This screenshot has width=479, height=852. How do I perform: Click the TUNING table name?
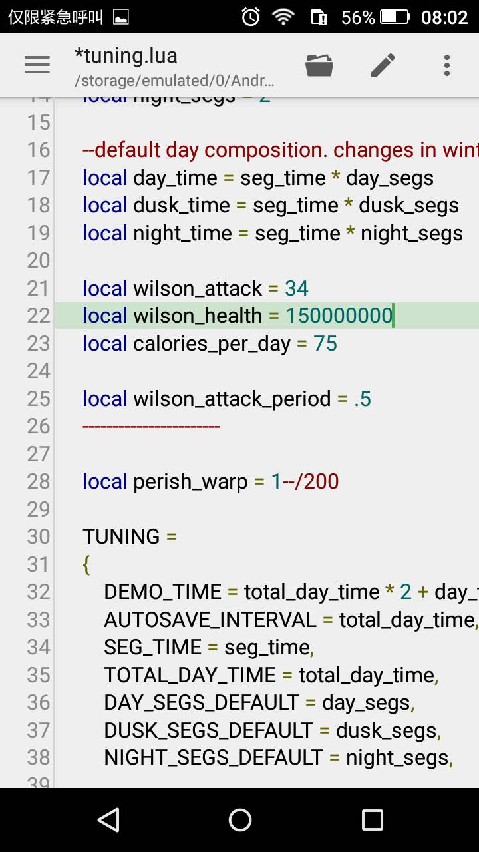pos(121,536)
